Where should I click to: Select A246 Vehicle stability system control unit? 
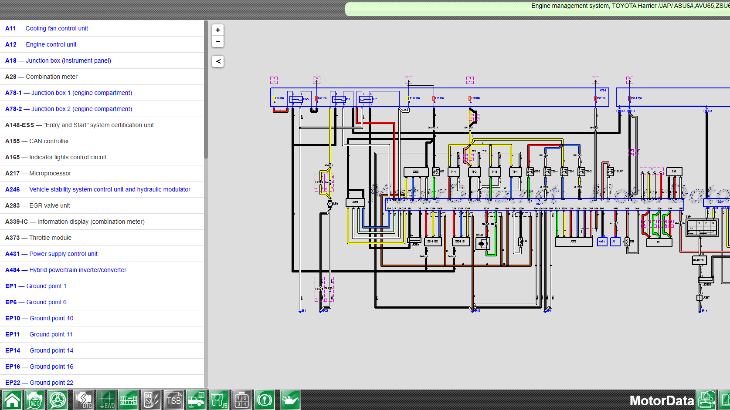click(x=98, y=189)
